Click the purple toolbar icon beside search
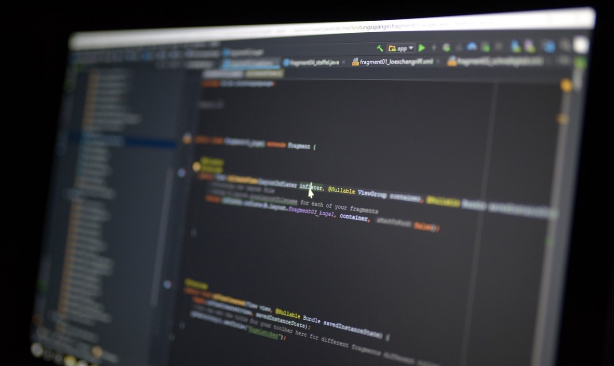The width and height of the screenshot is (614, 366). 530,46
